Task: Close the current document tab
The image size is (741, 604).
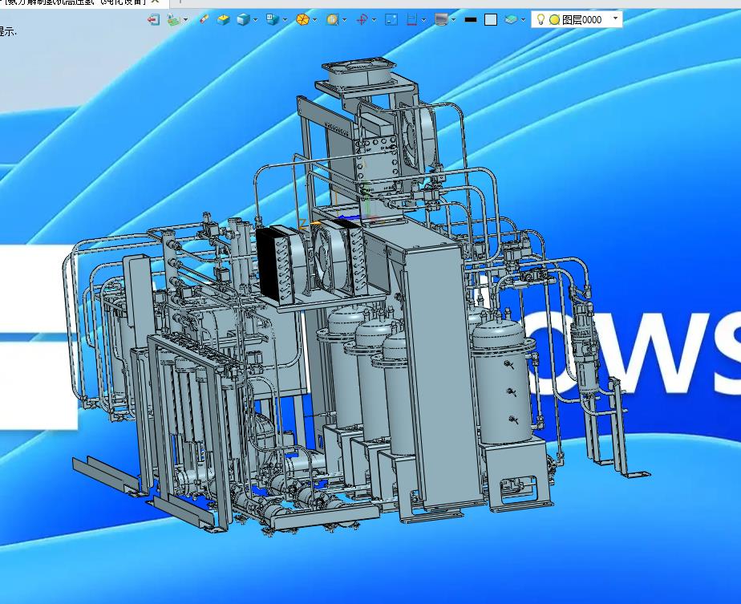Action: point(155,2)
